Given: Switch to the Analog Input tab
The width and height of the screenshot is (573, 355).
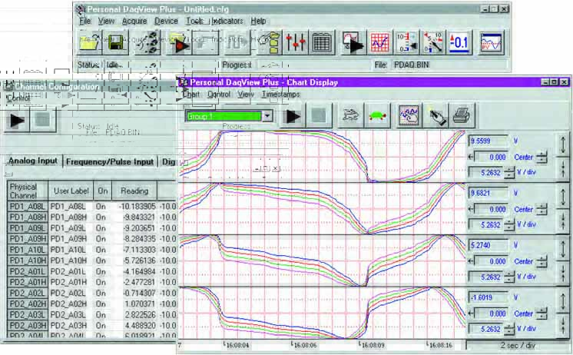Looking at the screenshot, I should [x=33, y=161].
